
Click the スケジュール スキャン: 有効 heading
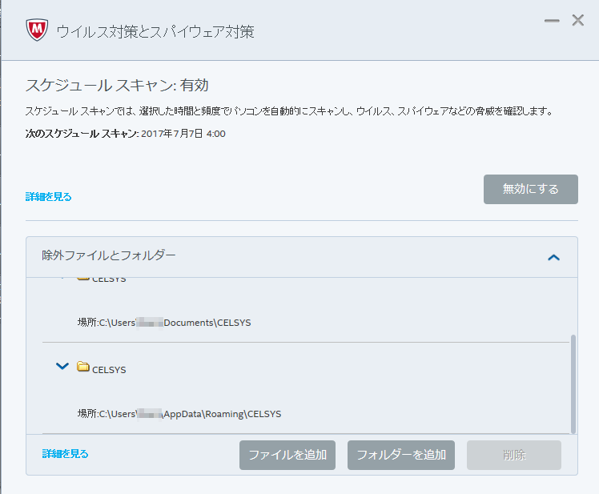117,85
